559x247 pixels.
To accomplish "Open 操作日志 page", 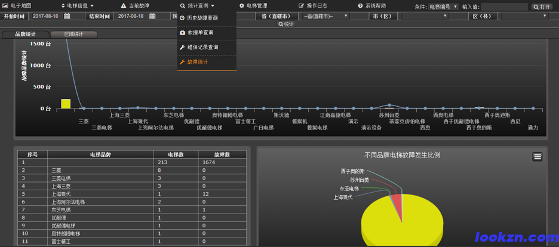I will point(313,5).
